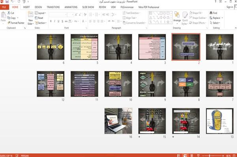The width and height of the screenshot is (237, 157).
Task: Open the Section dropdown
Action: 41,23
